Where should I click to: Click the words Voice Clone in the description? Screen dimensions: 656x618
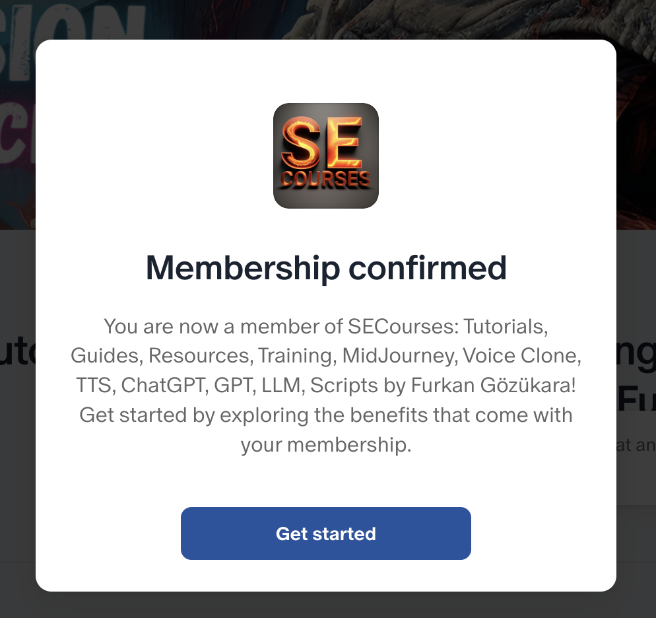coord(521,356)
